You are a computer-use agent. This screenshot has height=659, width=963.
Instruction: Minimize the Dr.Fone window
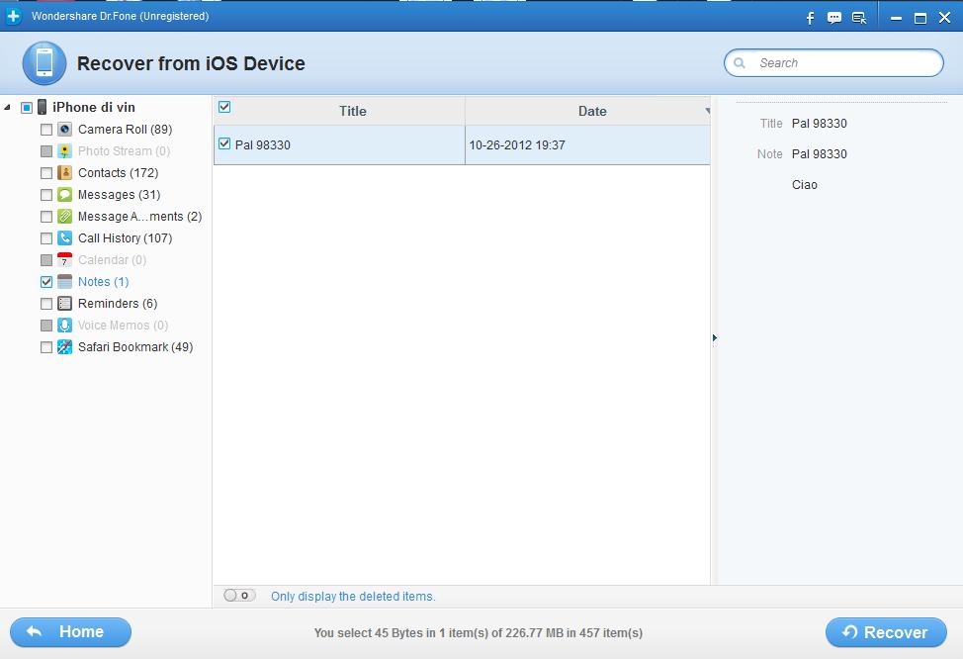[896, 19]
